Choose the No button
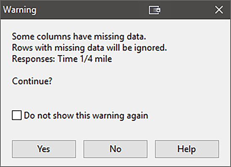The height and width of the screenshot is (167, 231). [115, 149]
